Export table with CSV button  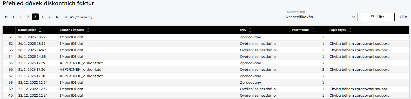click(403, 17)
